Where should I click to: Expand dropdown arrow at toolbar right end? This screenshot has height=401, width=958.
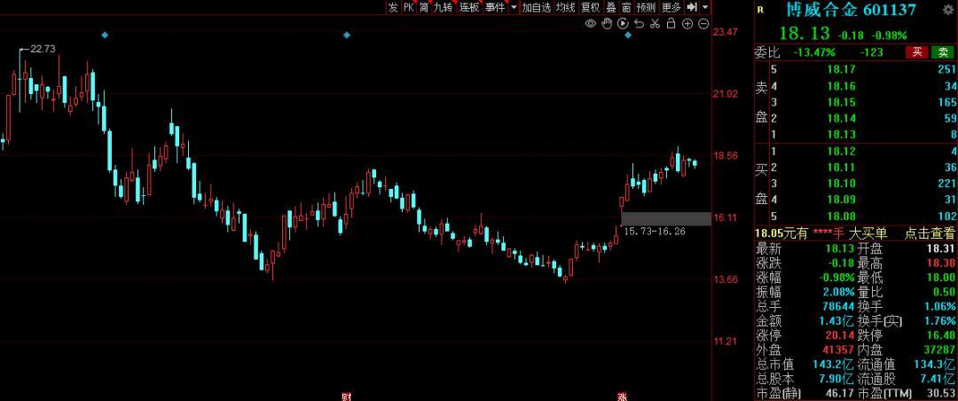click(x=706, y=7)
